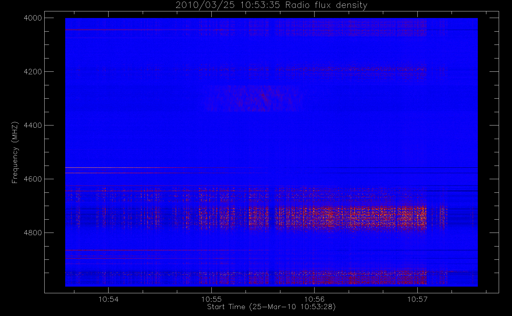This screenshot has height=316, width=512.
Task: Click the 10:54 time tick label
Action: [109, 299]
